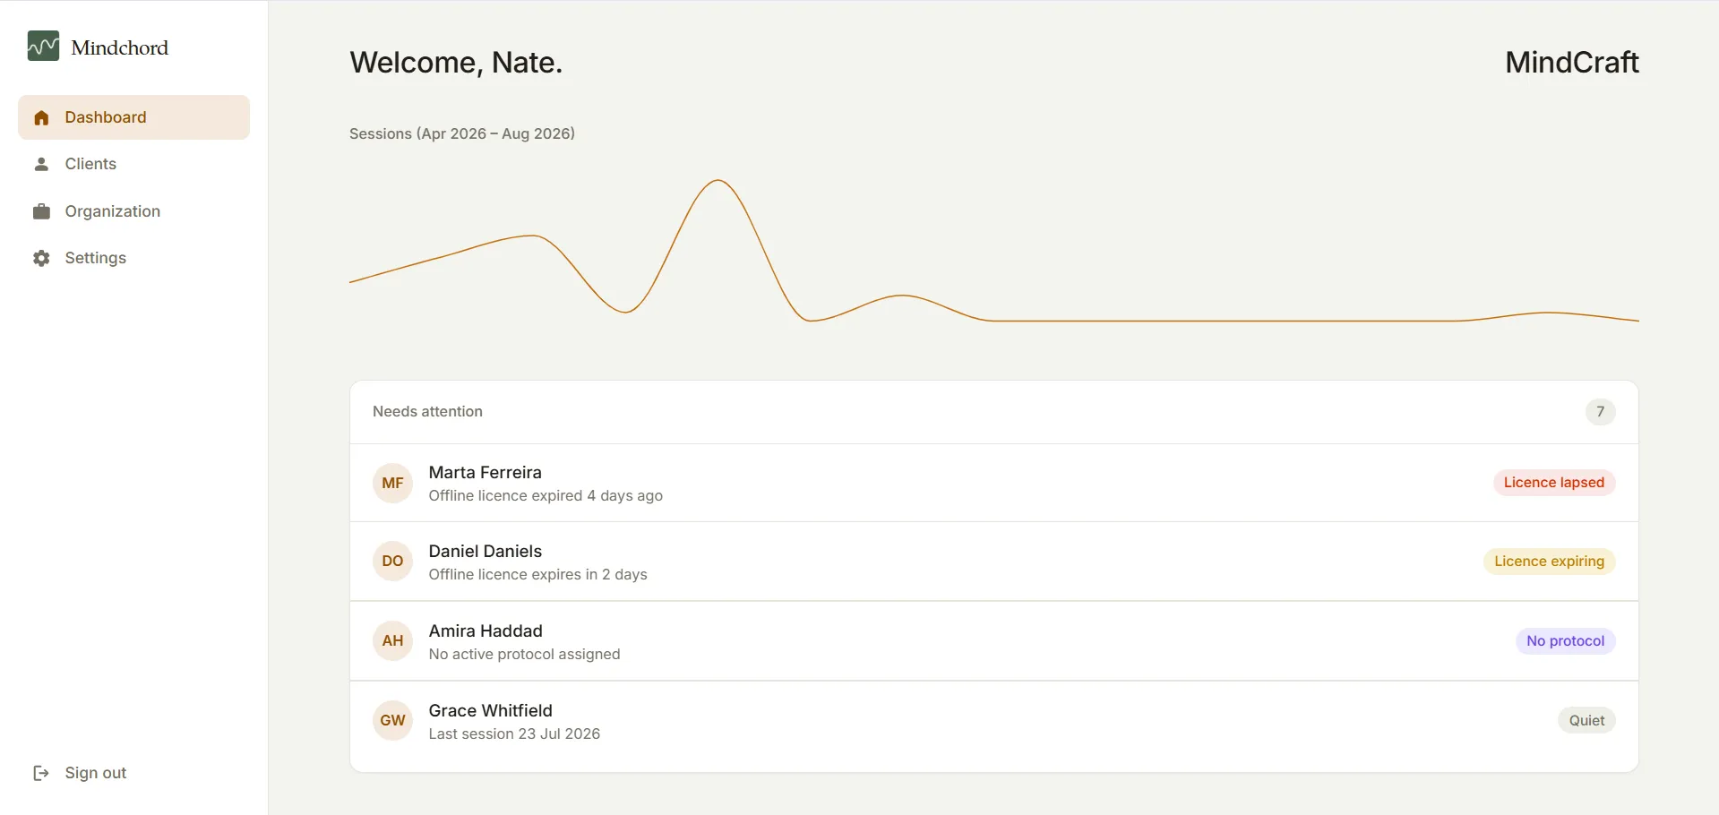Click Grace Whitfield's GW avatar
This screenshot has height=815, width=1719.
tap(392, 720)
